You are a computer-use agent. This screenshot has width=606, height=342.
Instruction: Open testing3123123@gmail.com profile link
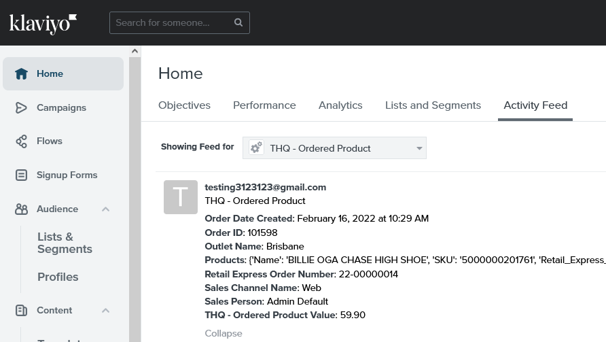(x=266, y=187)
